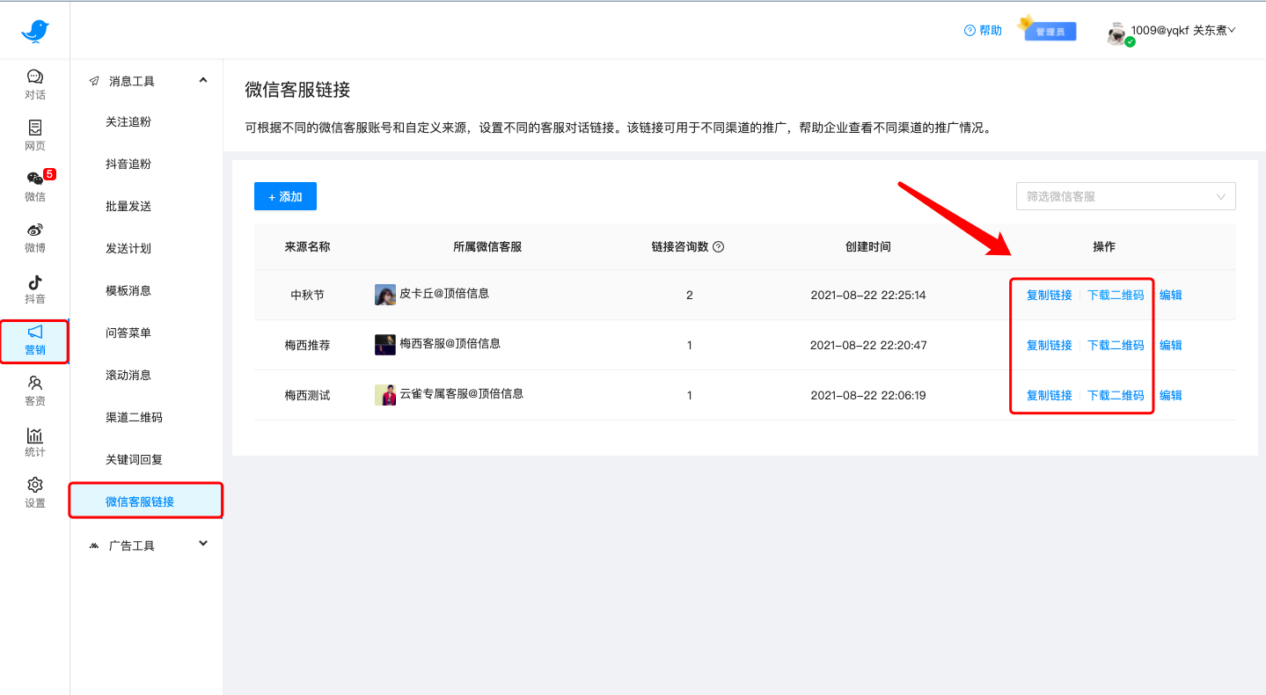Open the help tooltip next to 链接咨询数
Image resolution: width=1266 pixels, height=695 pixels.
click(720, 246)
